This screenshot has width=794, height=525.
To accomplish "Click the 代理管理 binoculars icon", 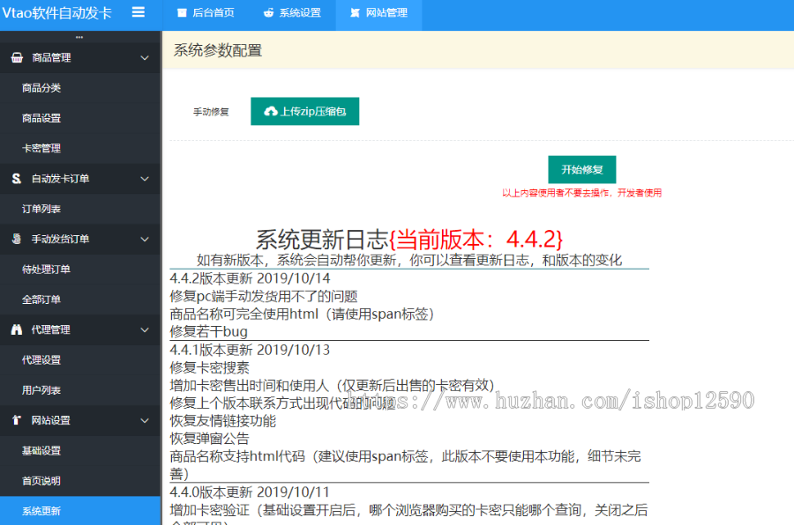I will point(17,329).
